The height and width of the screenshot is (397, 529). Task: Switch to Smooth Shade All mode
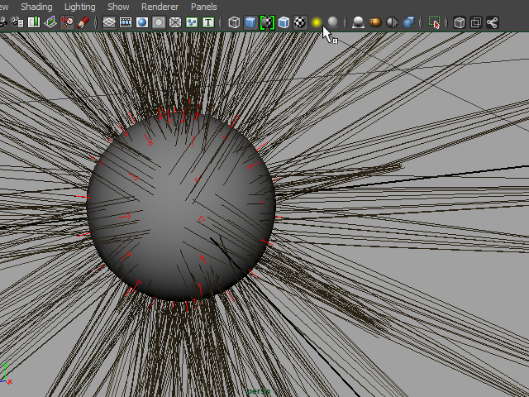click(x=250, y=22)
